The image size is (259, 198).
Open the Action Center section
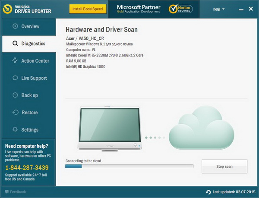pos(35,61)
